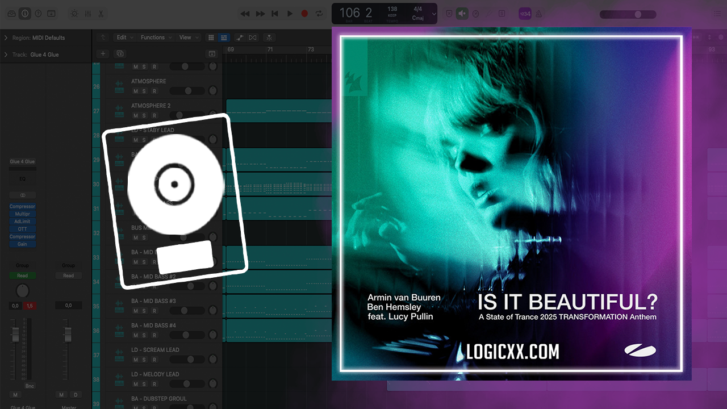Click the Rewind transport button

pos(245,14)
